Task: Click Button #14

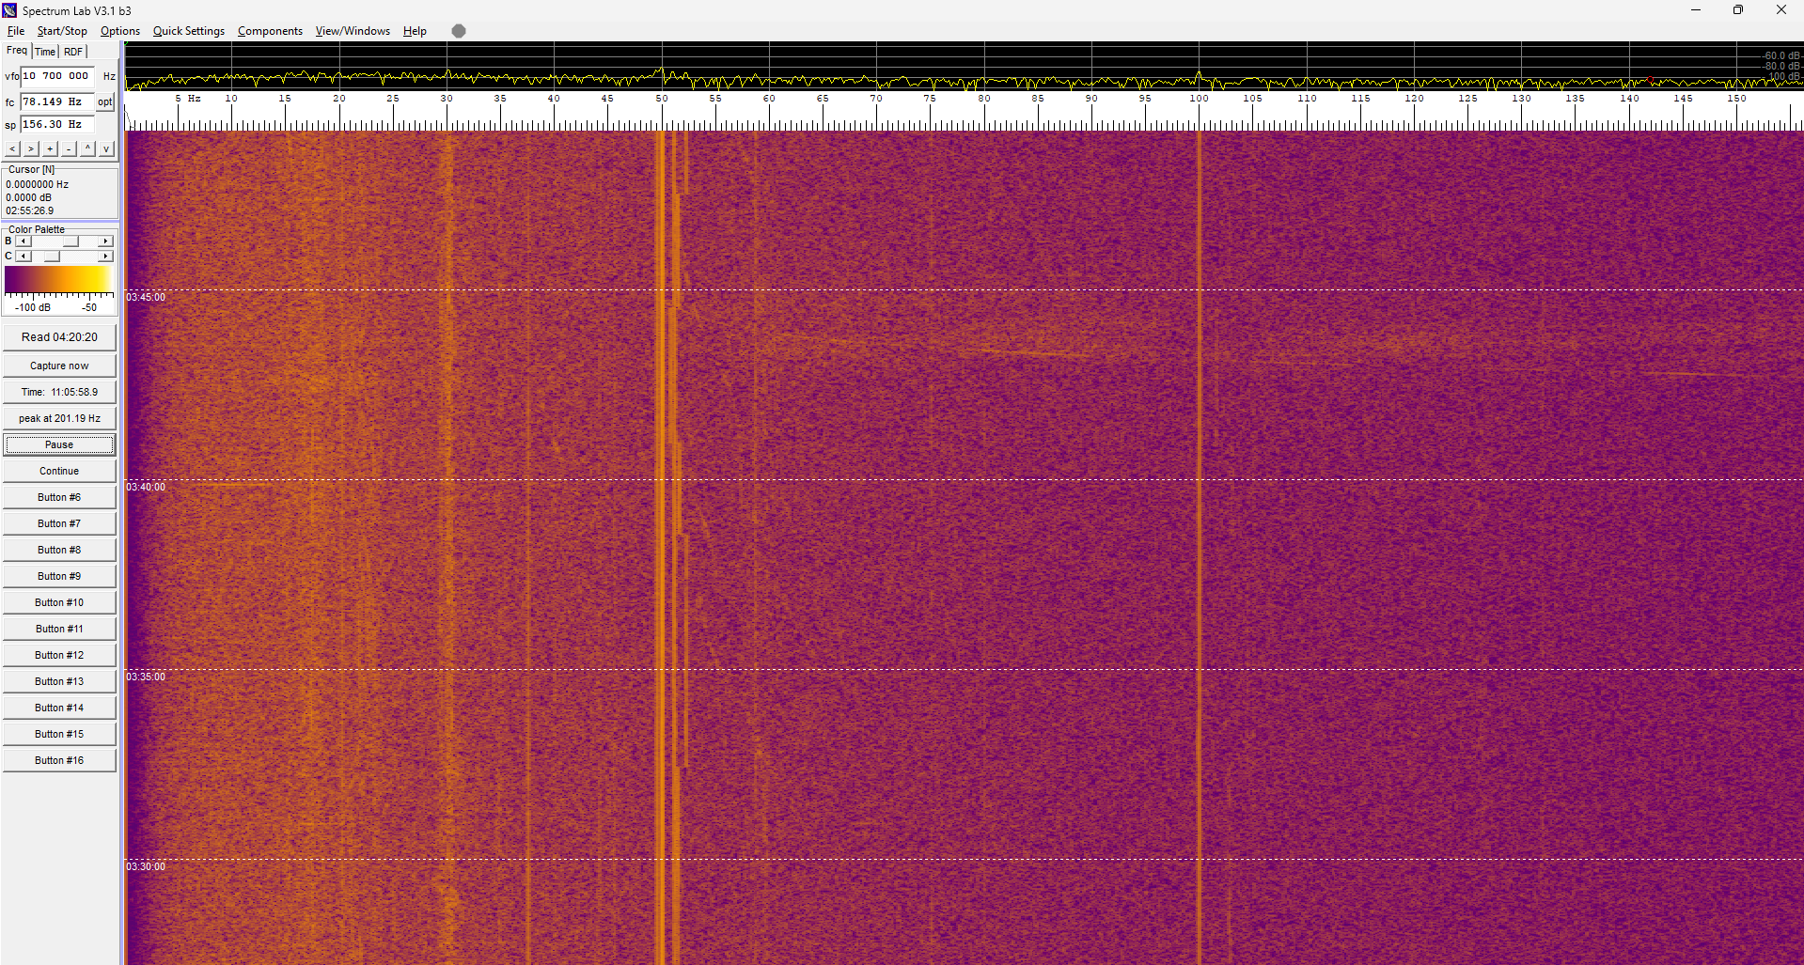Action: tap(59, 708)
